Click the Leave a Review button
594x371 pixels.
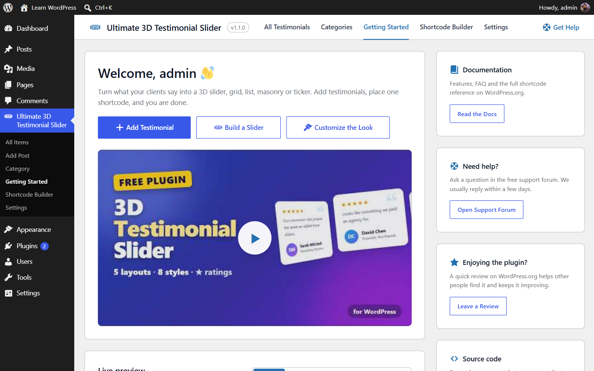pyautogui.click(x=478, y=306)
